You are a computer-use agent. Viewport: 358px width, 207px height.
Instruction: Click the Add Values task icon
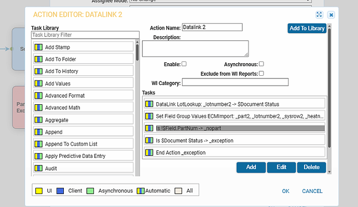(38, 84)
